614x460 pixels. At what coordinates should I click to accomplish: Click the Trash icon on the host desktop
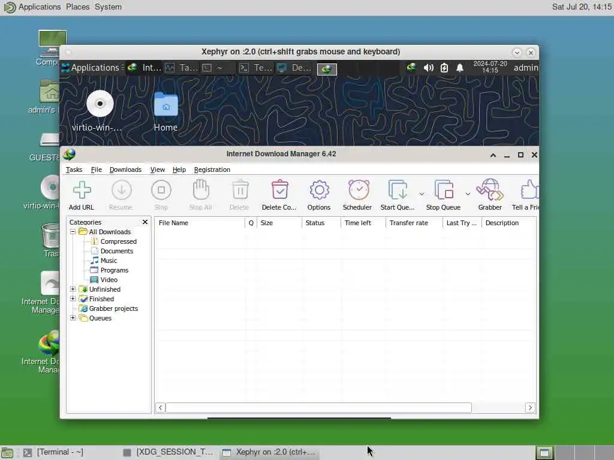click(51, 236)
